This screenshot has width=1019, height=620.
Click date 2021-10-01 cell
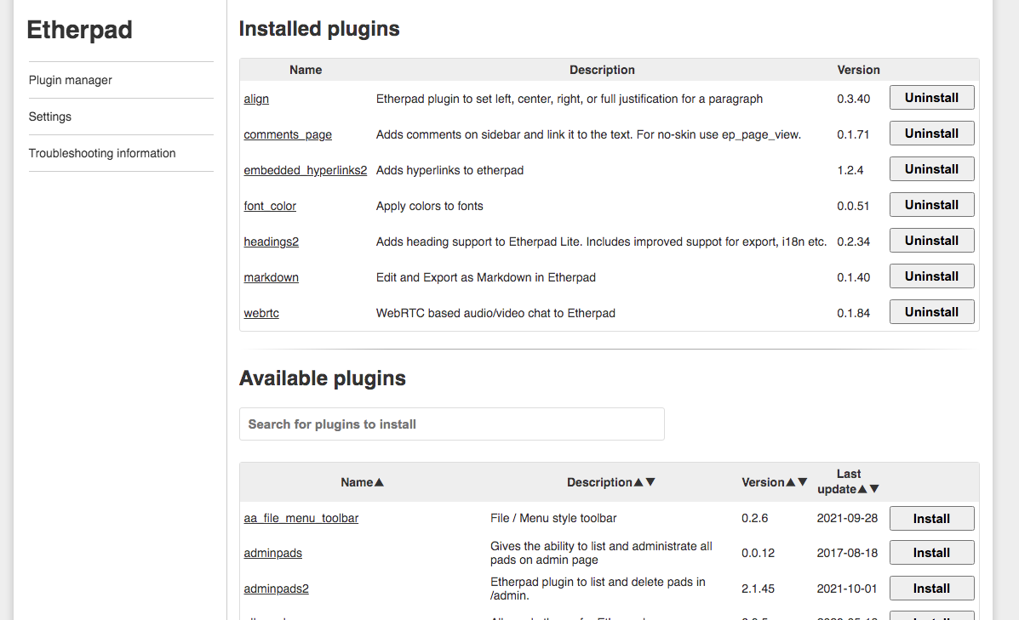[x=847, y=589]
